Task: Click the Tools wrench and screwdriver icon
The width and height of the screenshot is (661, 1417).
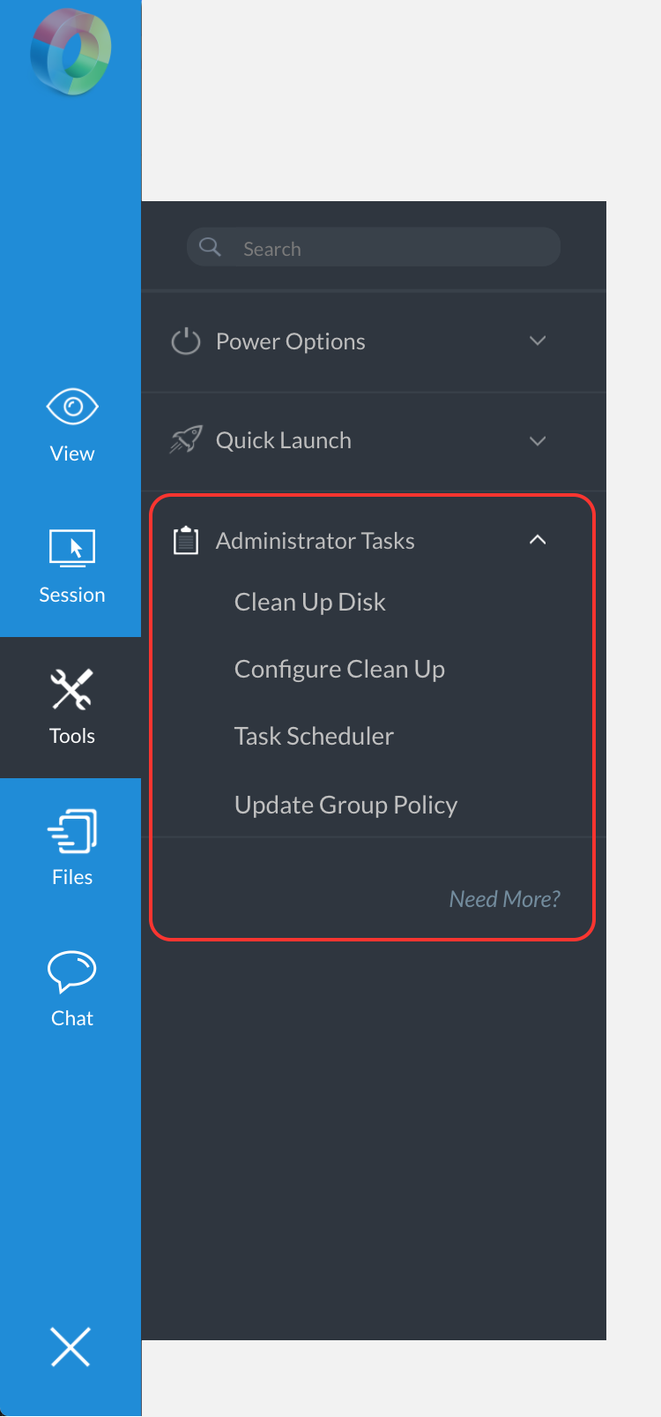Action: (72, 689)
